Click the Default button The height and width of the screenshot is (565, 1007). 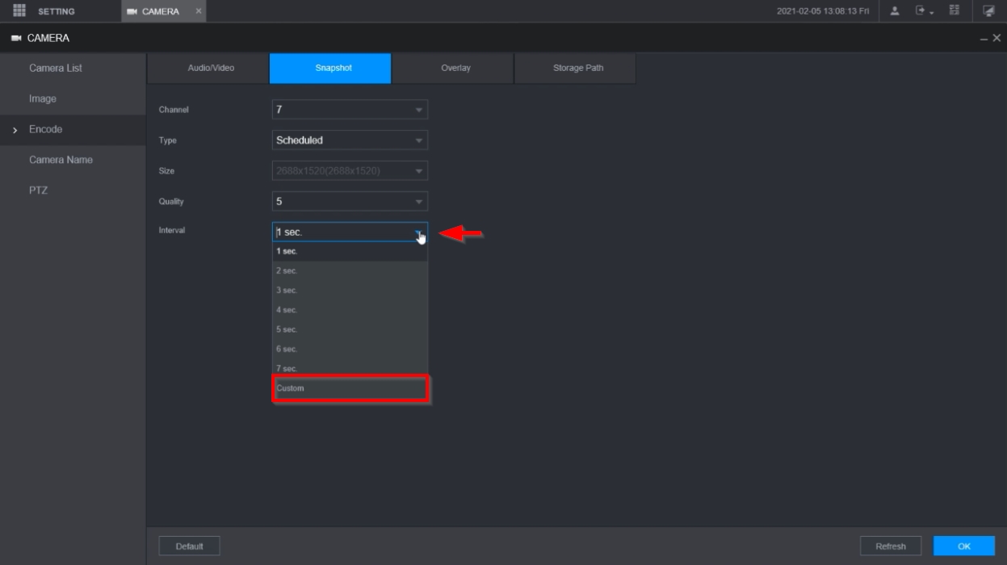[189, 546]
